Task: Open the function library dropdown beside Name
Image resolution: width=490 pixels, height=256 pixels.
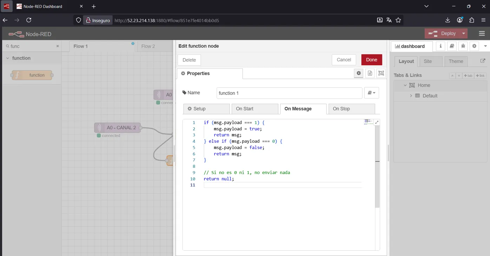Action: point(371,93)
